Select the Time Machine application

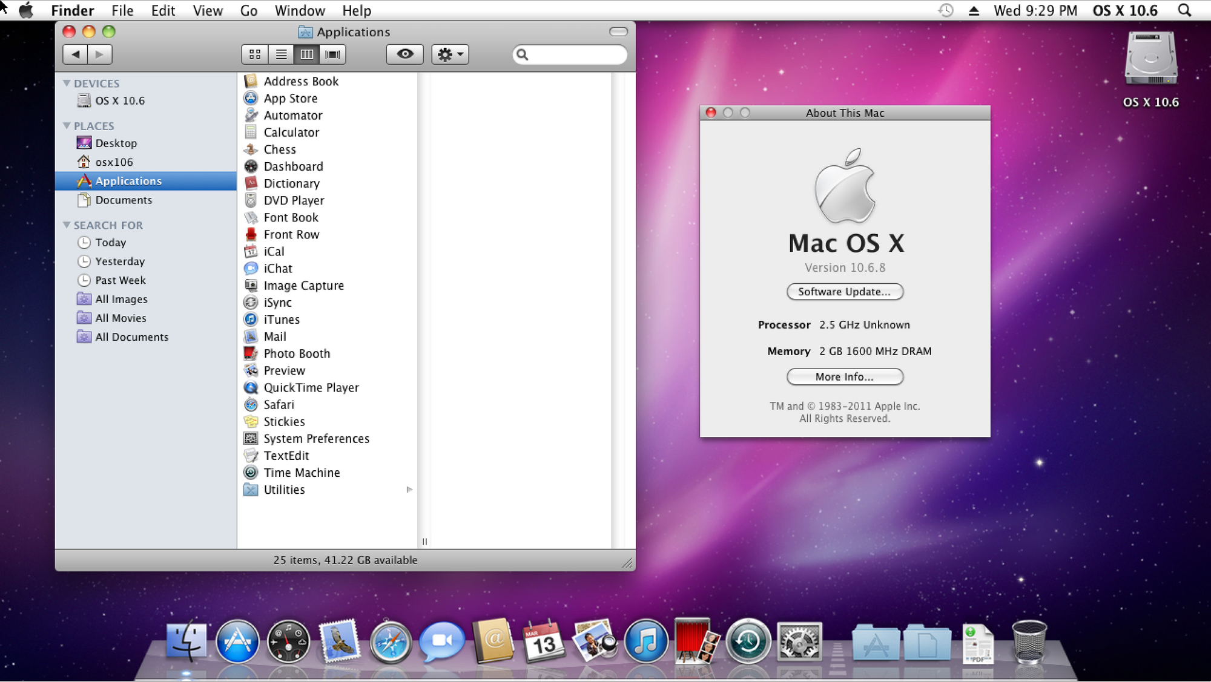click(x=302, y=471)
